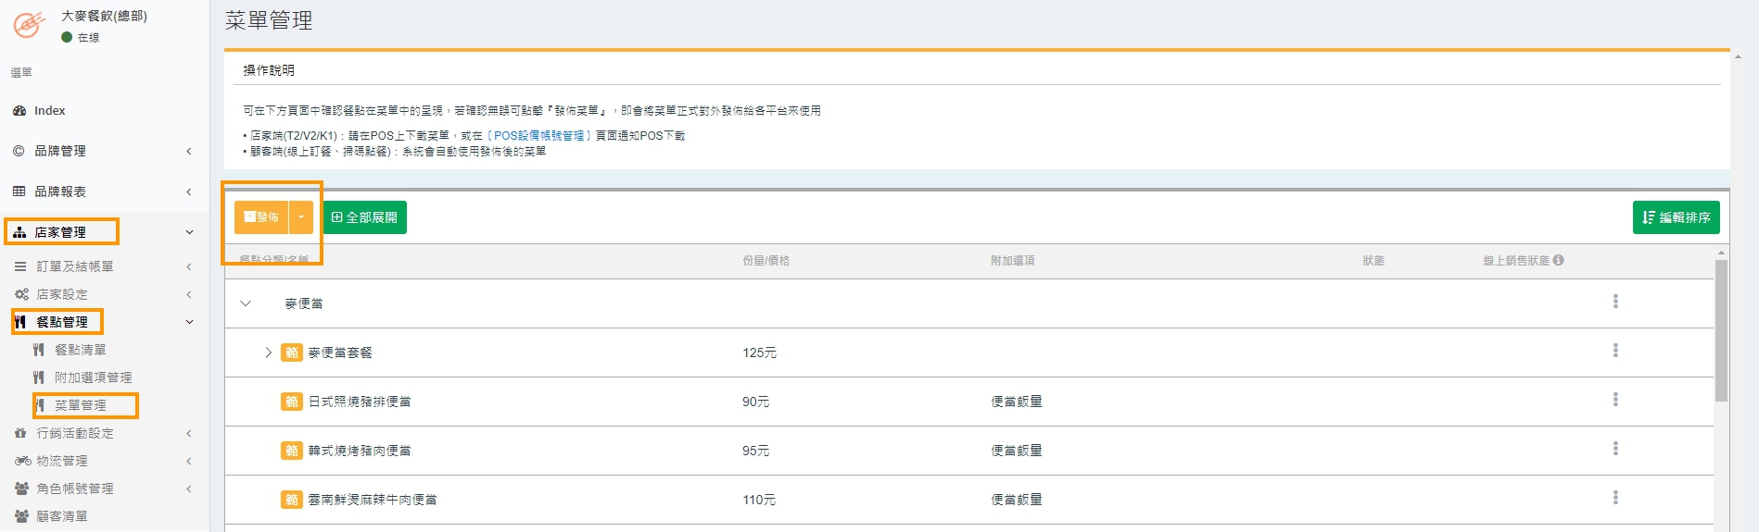The height and width of the screenshot is (532, 1759).
Task: Go to 菜單管理 in the sidebar
Action: click(x=80, y=405)
